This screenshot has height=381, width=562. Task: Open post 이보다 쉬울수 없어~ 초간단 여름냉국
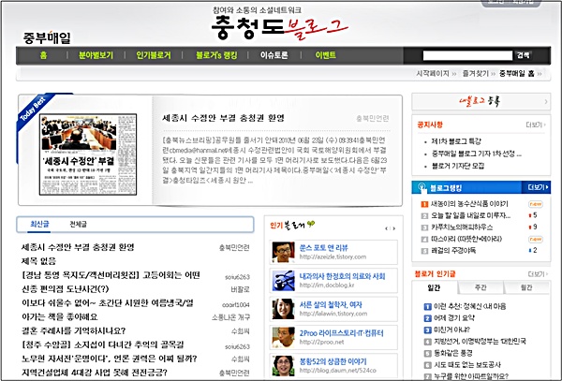[x=108, y=303]
